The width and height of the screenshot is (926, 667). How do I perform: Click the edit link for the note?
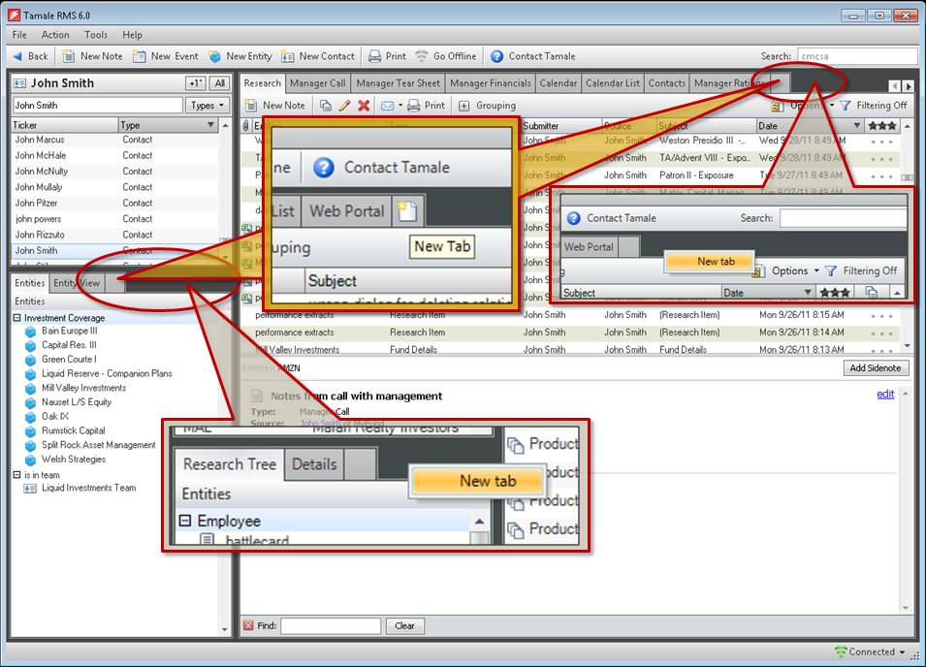pos(885,394)
